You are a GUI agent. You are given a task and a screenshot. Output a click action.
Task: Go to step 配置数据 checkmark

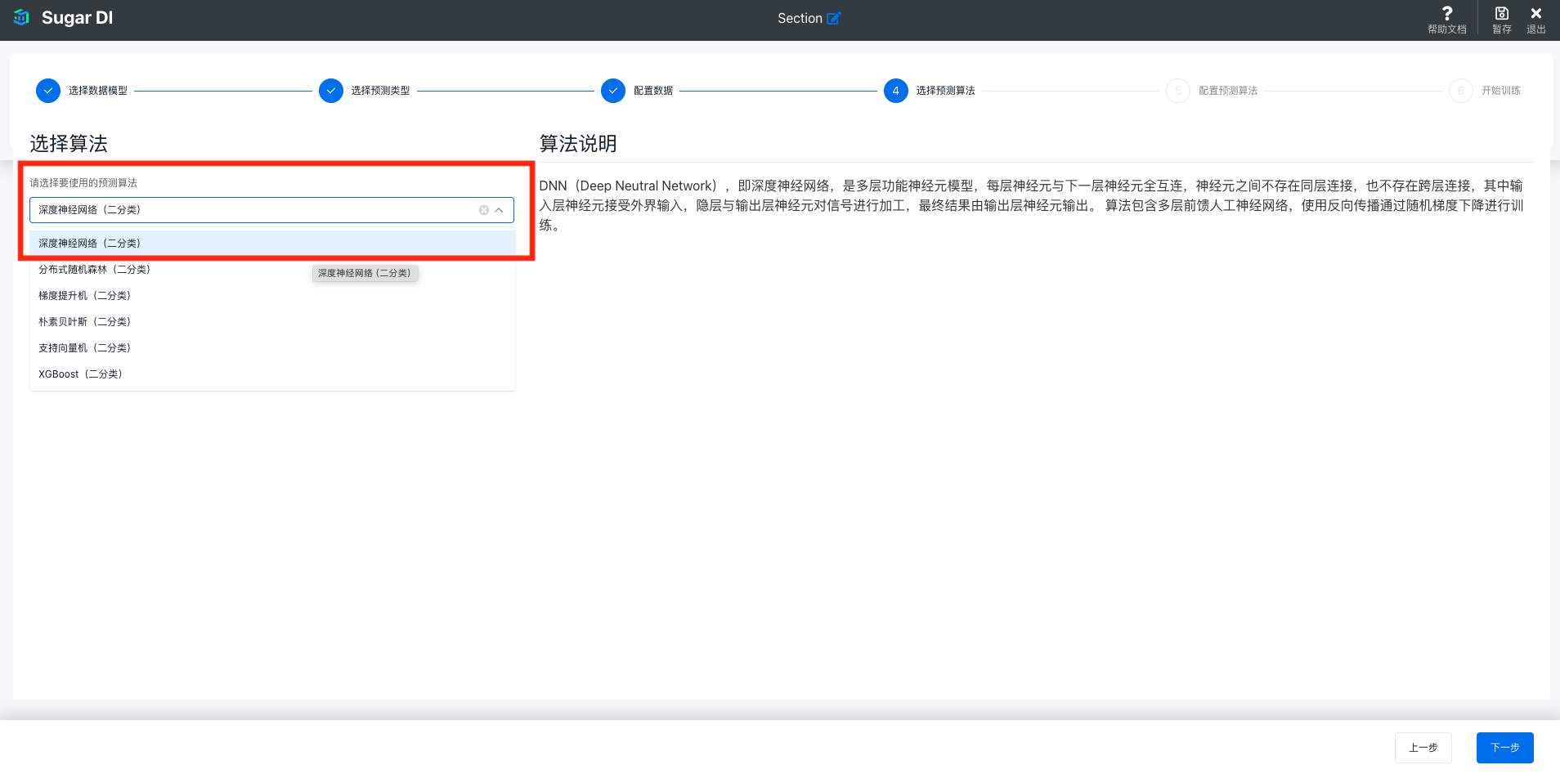[613, 91]
